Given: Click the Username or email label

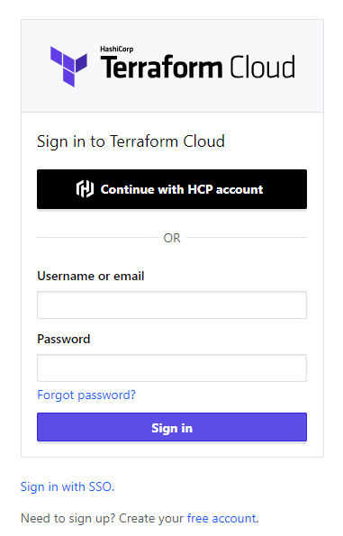Looking at the screenshot, I should [x=91, y=276].
